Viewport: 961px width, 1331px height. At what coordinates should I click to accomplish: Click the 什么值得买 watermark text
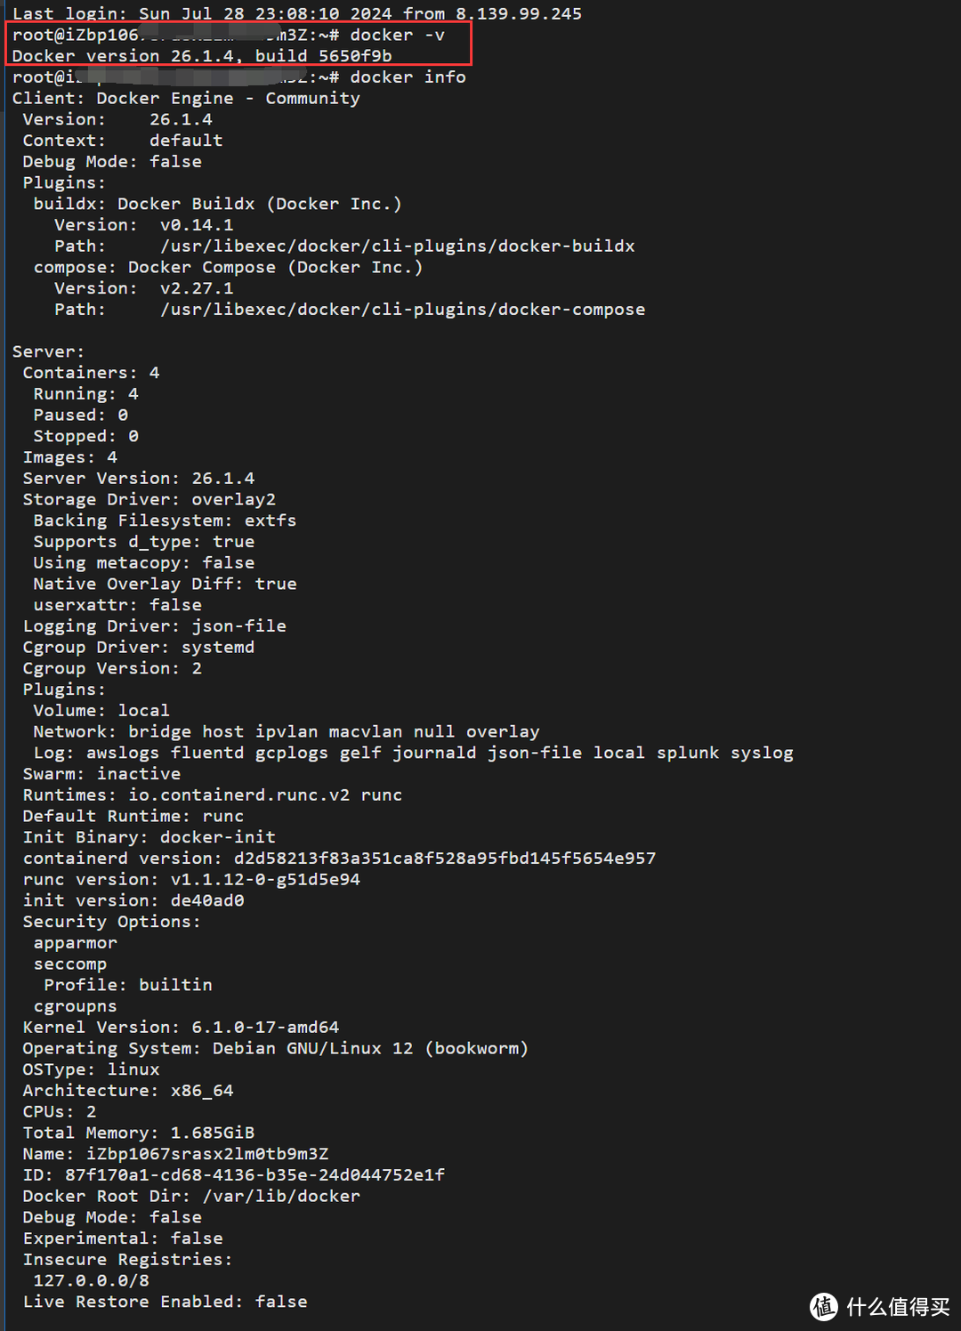point(898,1306)
